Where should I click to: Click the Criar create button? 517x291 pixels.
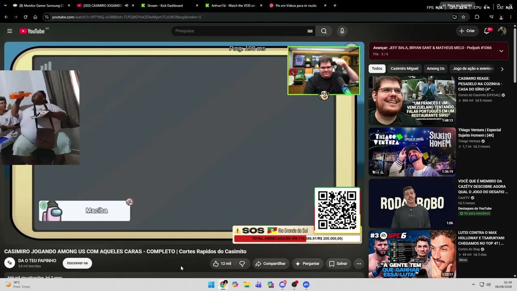(x=467, y=31)
